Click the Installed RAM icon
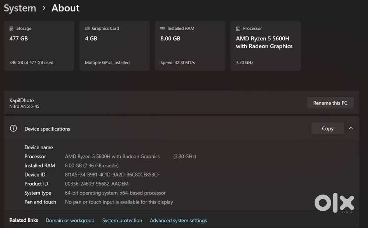 point(163,29)
